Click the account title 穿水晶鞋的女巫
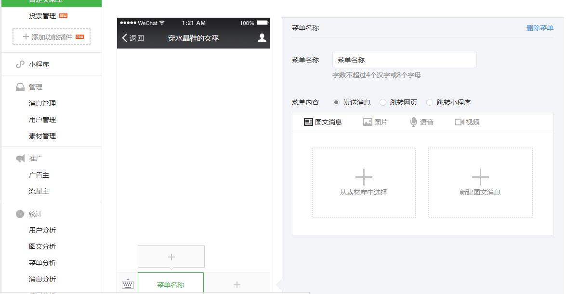The image size is (566, 294). click(193, 38)
